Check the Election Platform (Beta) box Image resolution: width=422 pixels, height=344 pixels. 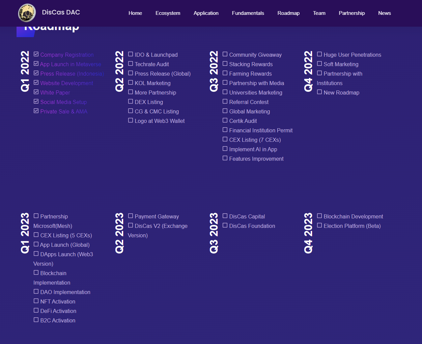(x=319, y=225)
